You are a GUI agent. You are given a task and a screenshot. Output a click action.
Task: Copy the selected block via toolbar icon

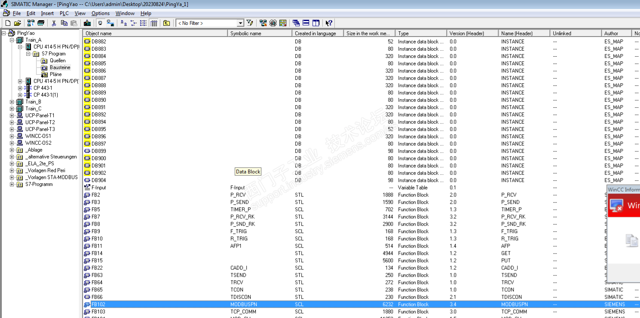click(64, 23)
